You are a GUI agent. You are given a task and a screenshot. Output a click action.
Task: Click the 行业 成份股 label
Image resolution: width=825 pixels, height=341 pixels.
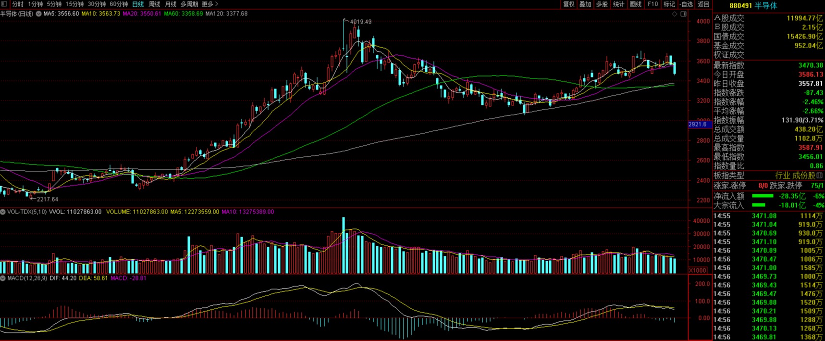pos(795,176)
